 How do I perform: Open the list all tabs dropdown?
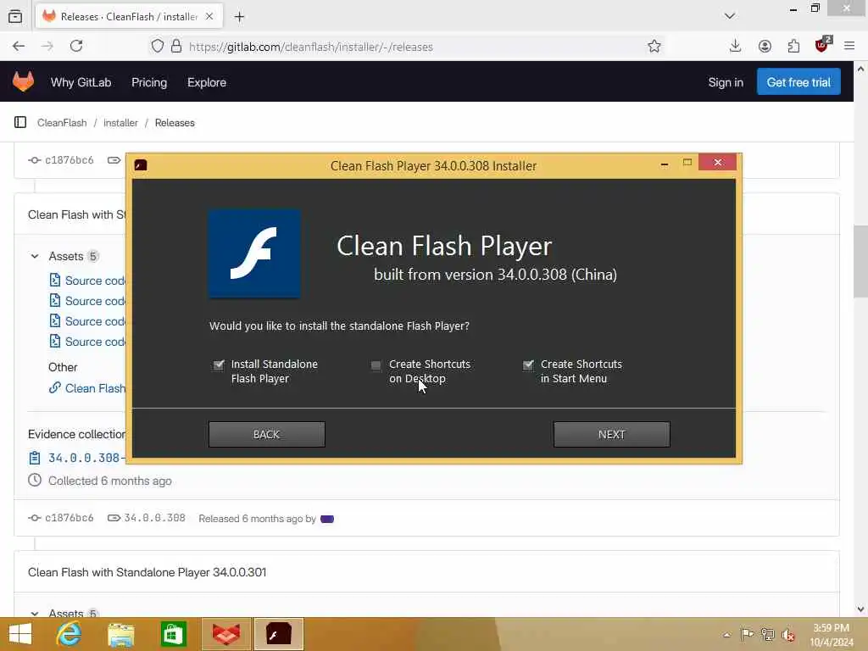[x=730, y=16]
